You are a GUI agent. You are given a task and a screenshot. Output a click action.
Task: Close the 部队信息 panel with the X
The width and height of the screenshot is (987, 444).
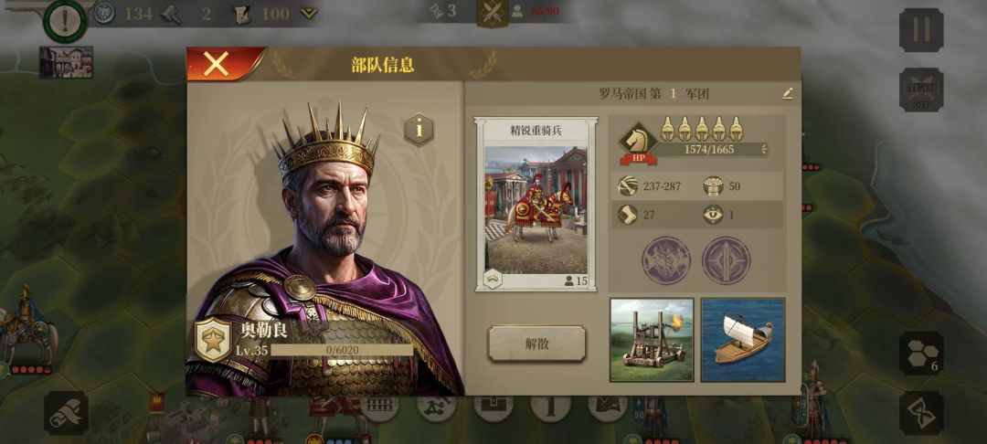(x=216, y=64)
